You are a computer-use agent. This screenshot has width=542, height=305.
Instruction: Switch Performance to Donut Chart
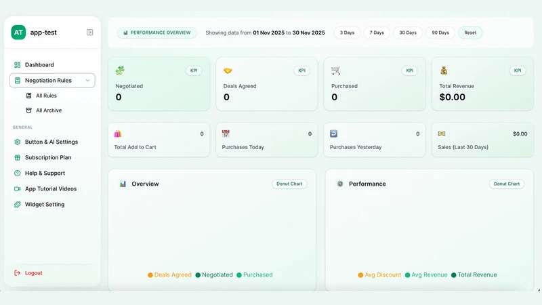pos(506,184)
